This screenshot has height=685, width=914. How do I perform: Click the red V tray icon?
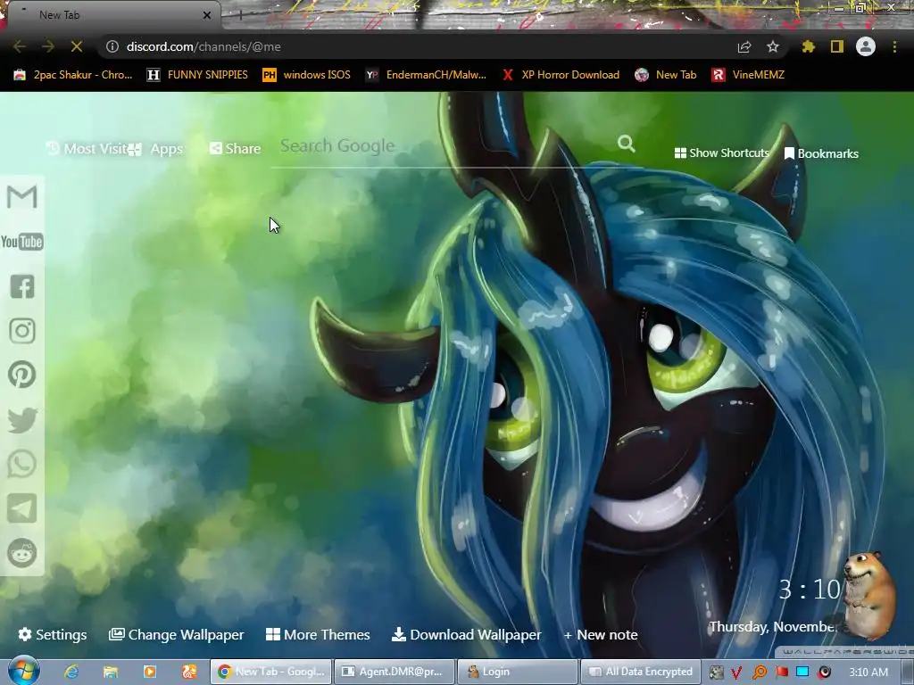(x=736, y=673)
